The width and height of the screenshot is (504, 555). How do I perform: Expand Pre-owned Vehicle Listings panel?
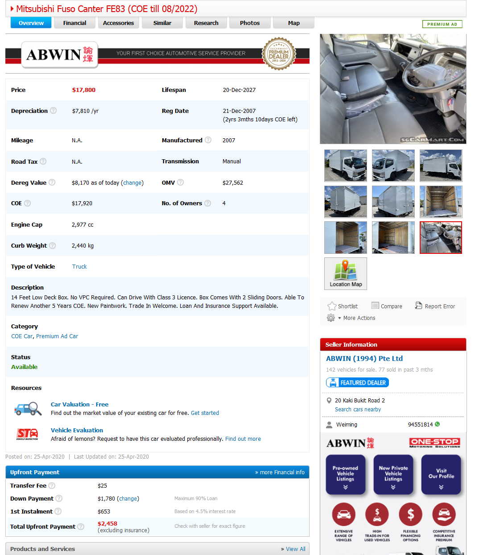tap(346, 475)
